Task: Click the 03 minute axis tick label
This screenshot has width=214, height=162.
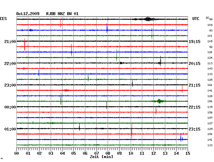Action: [51, 153]
